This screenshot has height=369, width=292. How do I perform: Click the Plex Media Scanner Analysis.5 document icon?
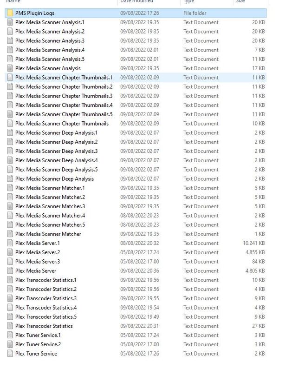point(10,59)
